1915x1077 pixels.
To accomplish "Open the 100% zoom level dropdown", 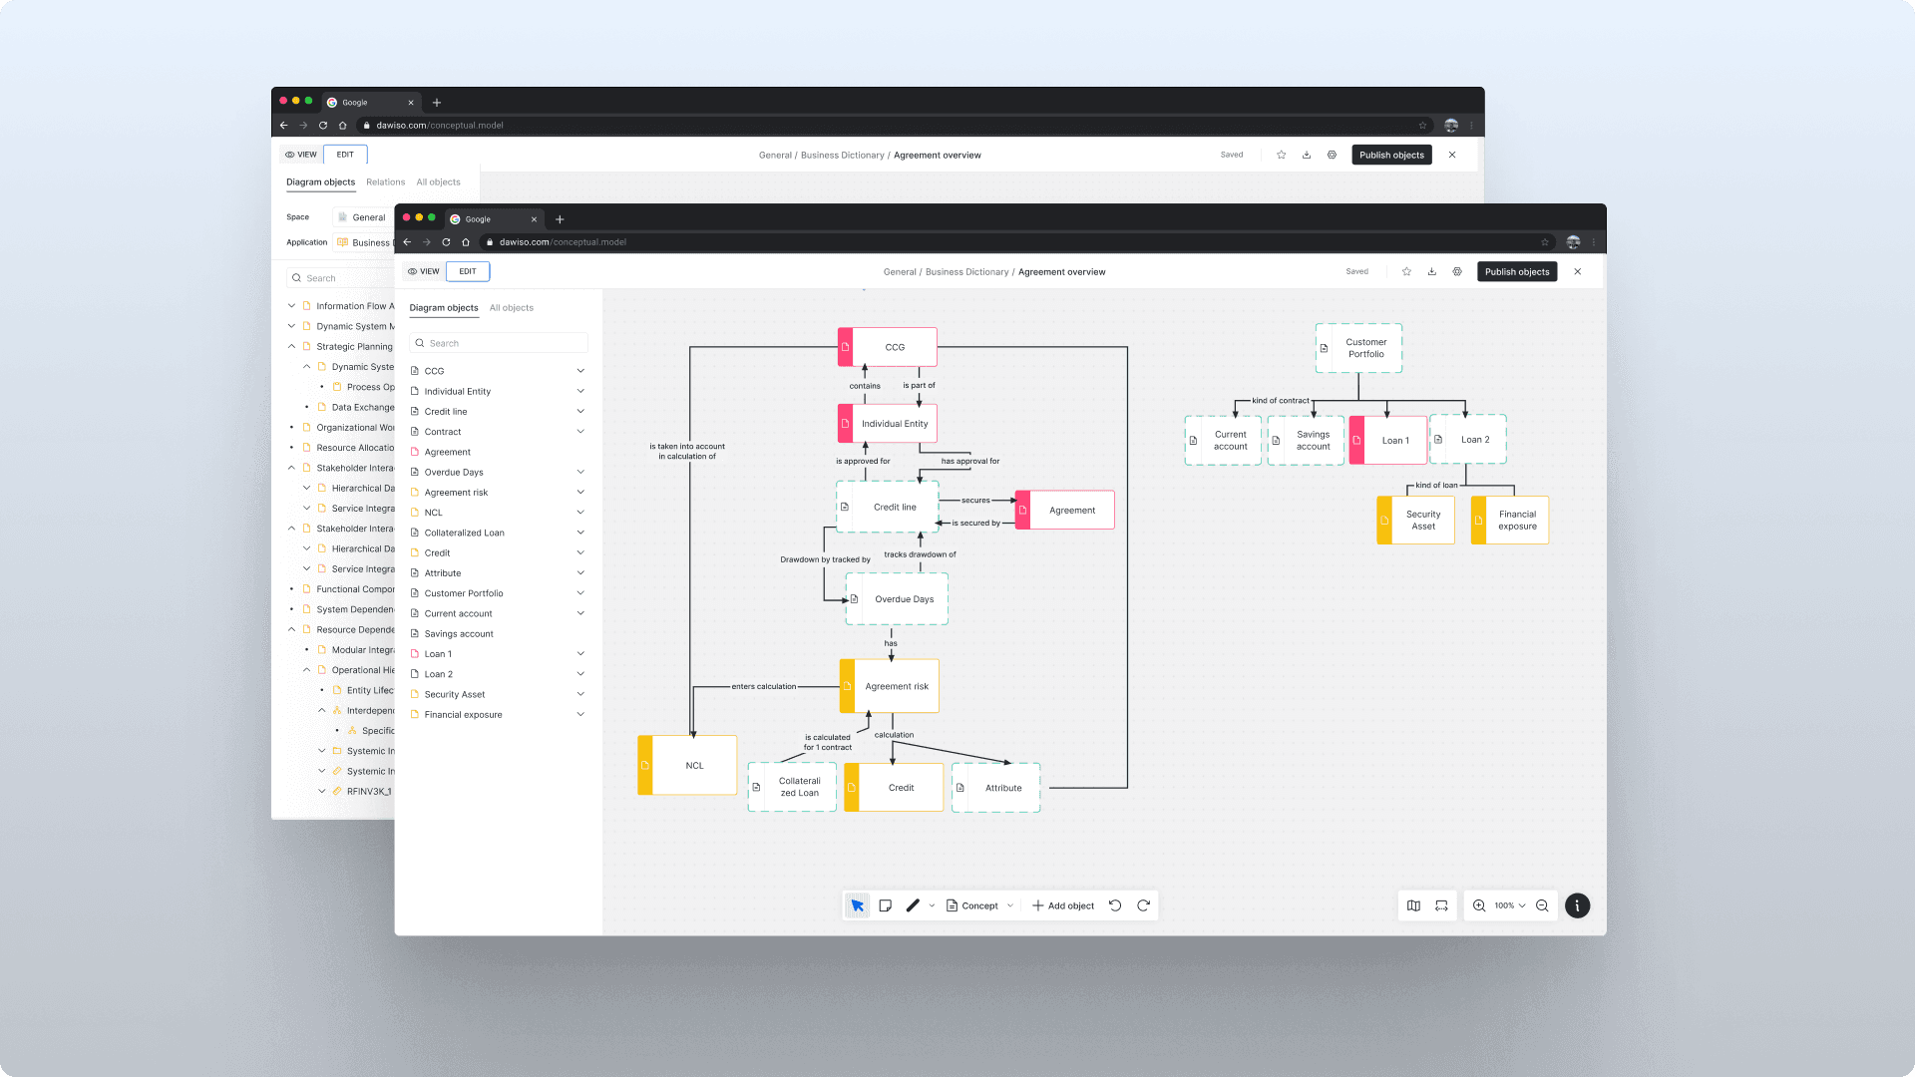I will 1510,905.
